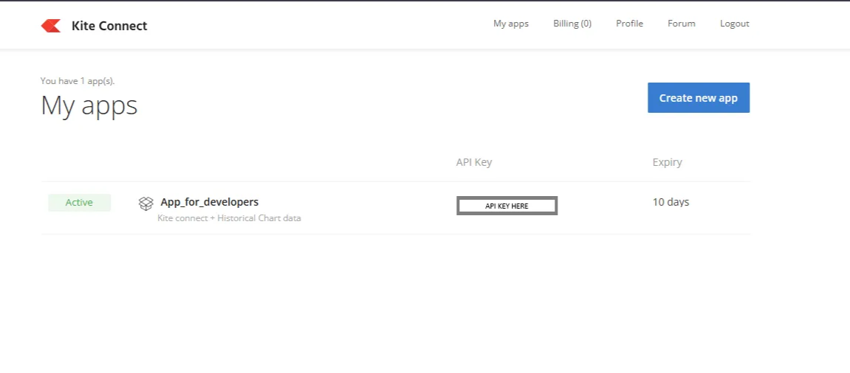
Task: Visit the Forum link
Action: 682,24
